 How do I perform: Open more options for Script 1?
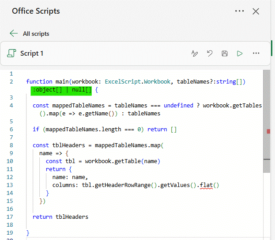256,53
